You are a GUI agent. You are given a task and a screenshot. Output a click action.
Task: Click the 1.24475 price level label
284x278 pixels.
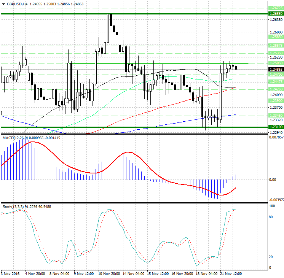[276, 82]
